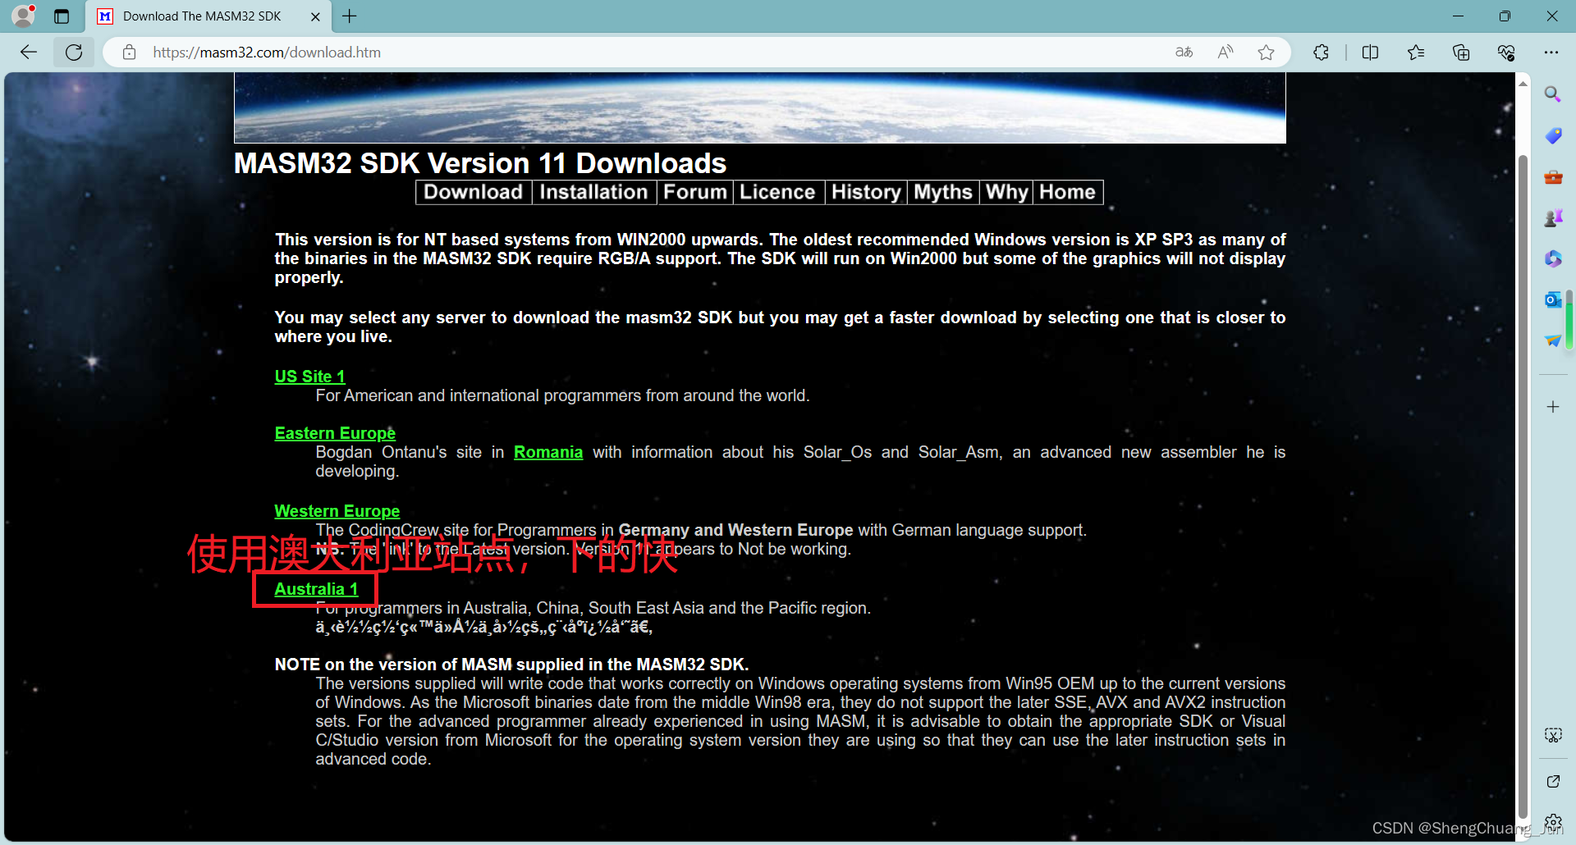1576x845 pixels.
Task: Go to the Installation page
Action: [x=593, y=192]
